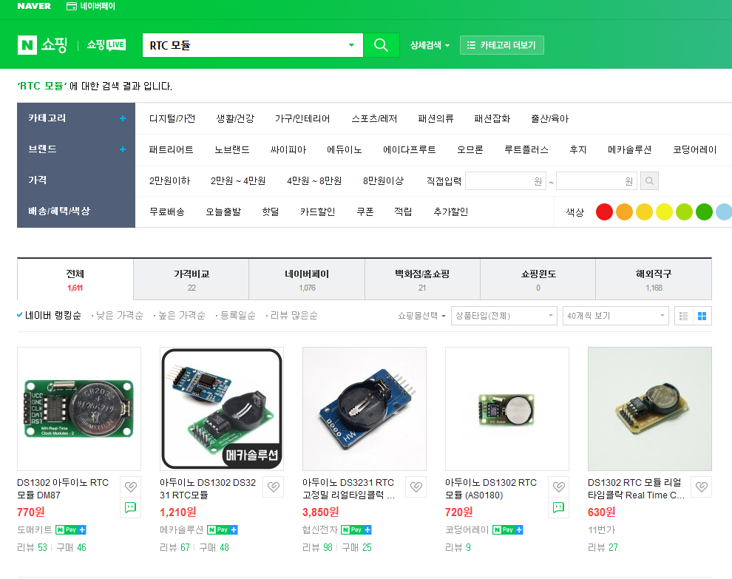
Task: Open the 쇼핑몰선택 dropdown
Action: tap(421, 316)
